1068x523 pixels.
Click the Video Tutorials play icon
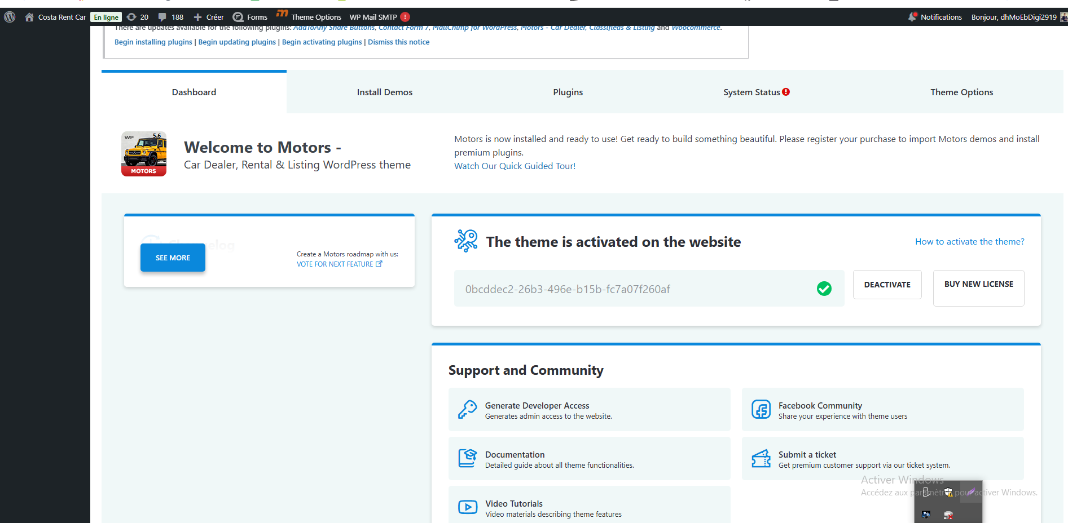tap(467, 507)
